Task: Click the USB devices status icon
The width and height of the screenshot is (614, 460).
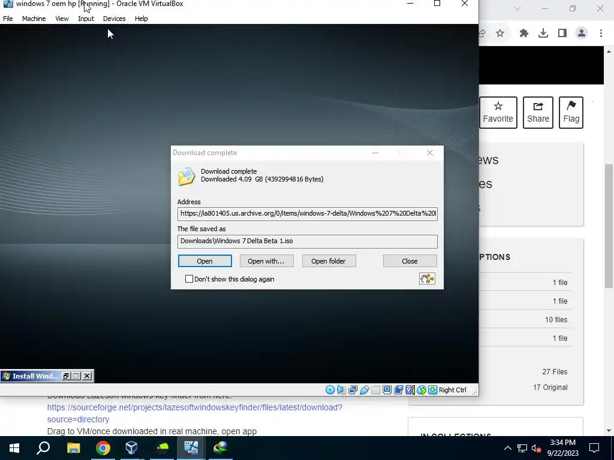Action: tap(364, 390)
